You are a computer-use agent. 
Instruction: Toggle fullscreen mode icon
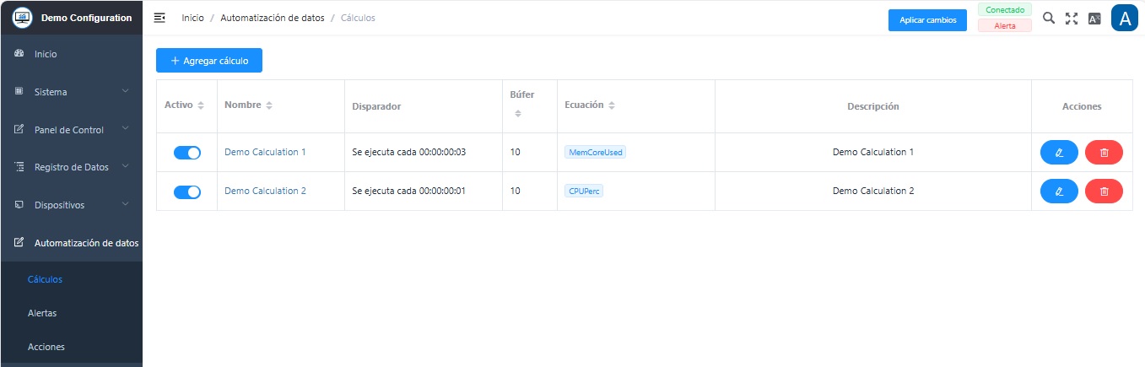[1072, 18]
